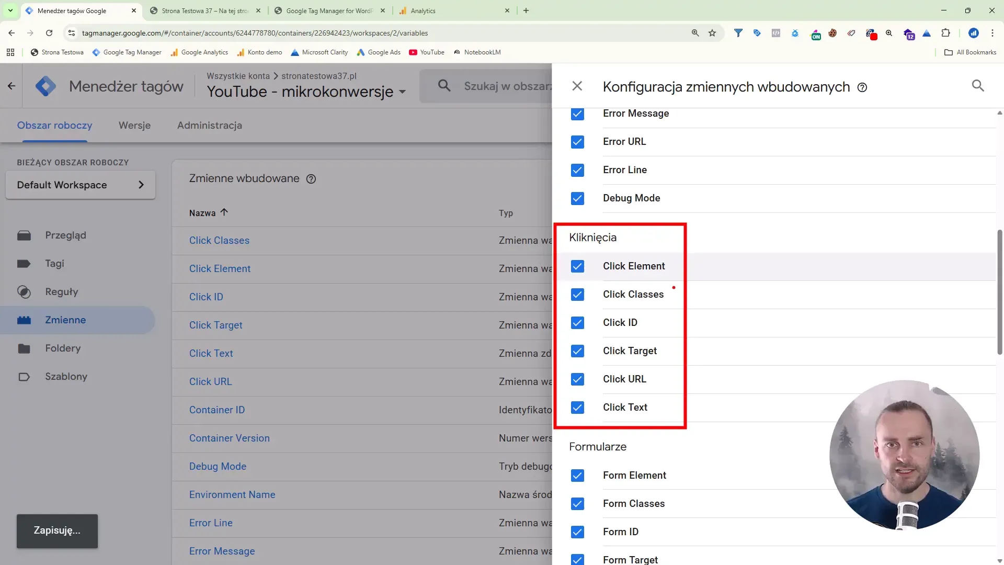Click the Wszystkie konta breadcrumb link

point(238,76)
